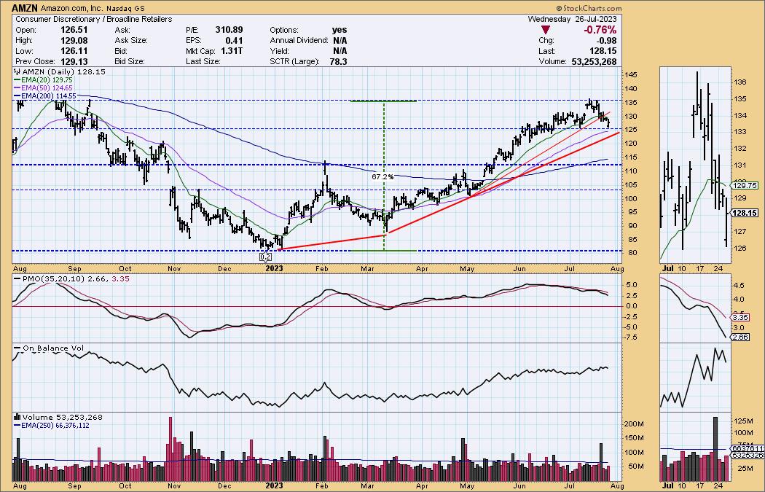Image resolution: width=765 pixels, height=492 pixels.
Task: Click the boxed 128.15 price tag in zoom panel
Action: tap(745, 213)
